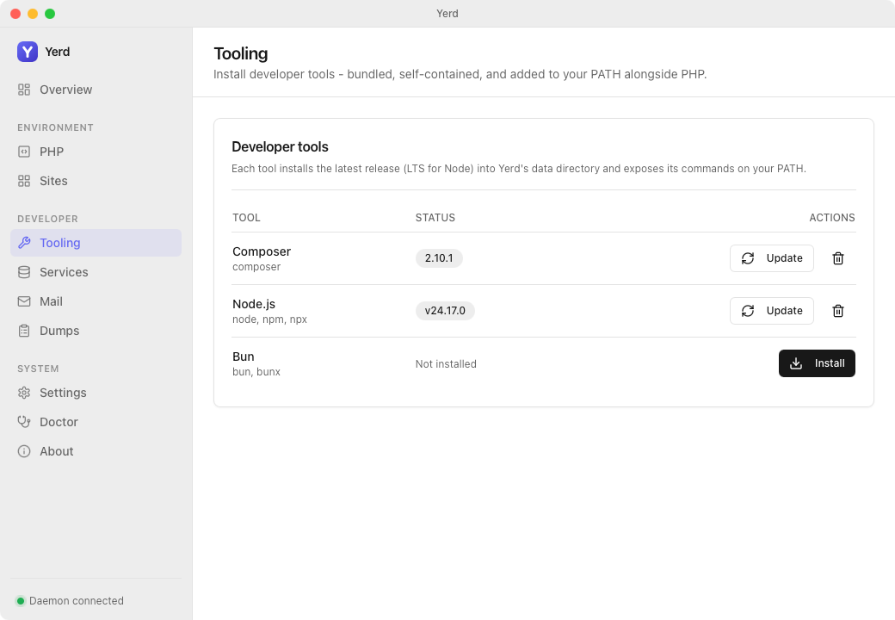Click the Services database icon

[24, 272]
